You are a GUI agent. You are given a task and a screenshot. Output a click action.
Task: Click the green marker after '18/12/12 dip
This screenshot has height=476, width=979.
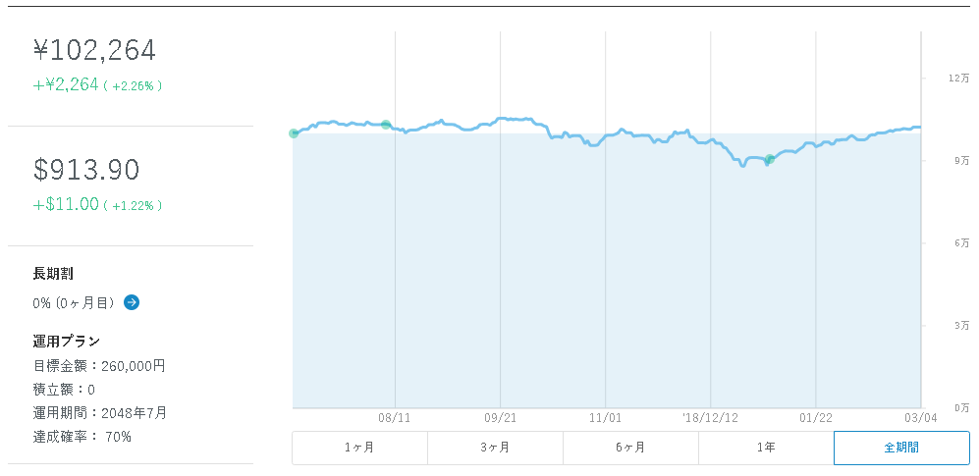tap(770, 159)
